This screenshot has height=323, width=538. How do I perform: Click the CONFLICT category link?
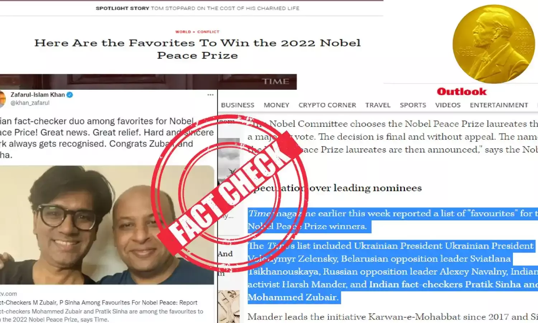coord(208,32)
